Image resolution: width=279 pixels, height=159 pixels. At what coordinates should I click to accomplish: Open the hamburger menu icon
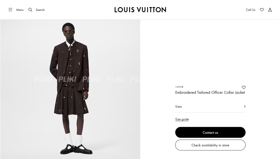point(11,10)
